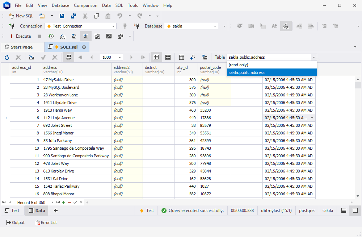
Task: Click the Find in grid search icon
Action: [x=193, y=57]
